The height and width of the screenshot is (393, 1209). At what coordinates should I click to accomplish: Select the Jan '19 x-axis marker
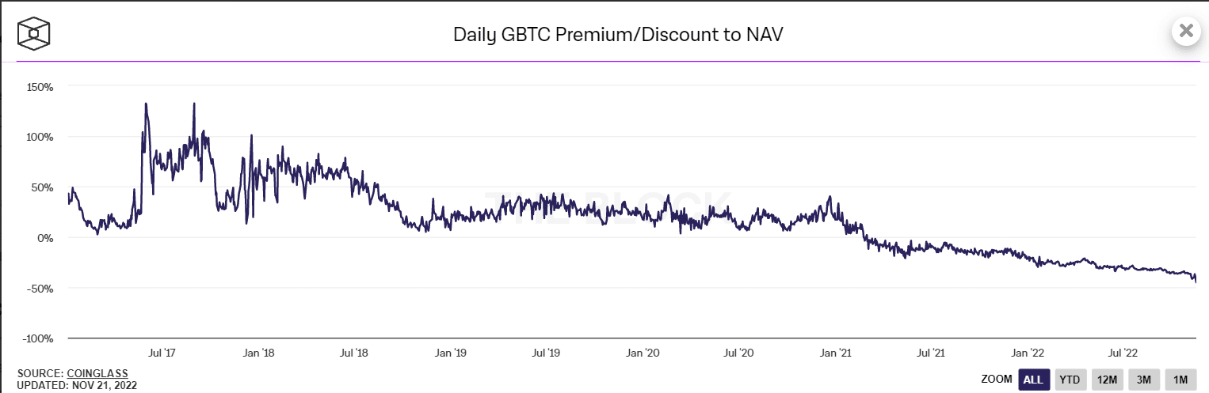449,352
